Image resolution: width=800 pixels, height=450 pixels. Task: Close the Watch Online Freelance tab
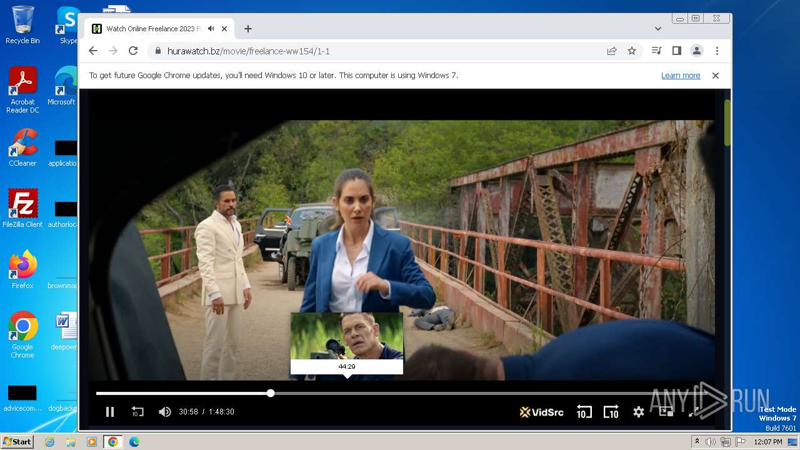224,29
